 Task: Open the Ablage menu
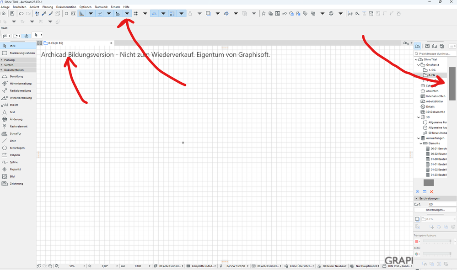(5, 7)
